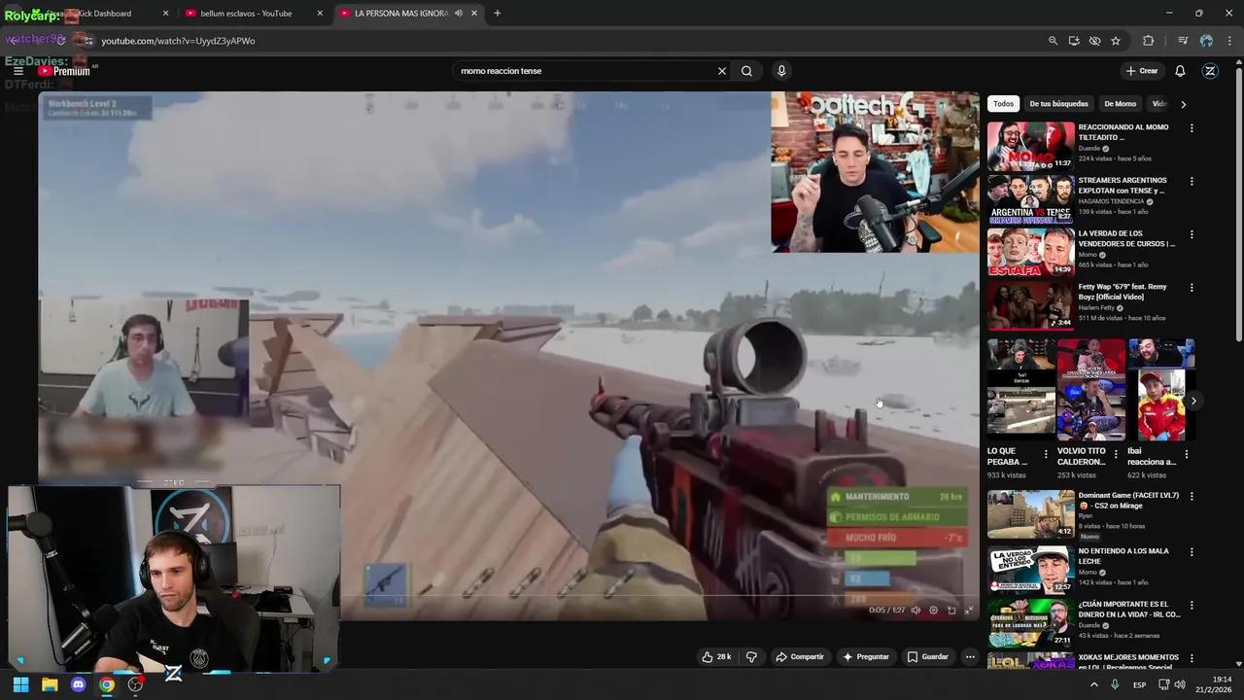Open options for 'ibai reacciona' short
The image size is (1244, 700).
tap(1186, 454)
